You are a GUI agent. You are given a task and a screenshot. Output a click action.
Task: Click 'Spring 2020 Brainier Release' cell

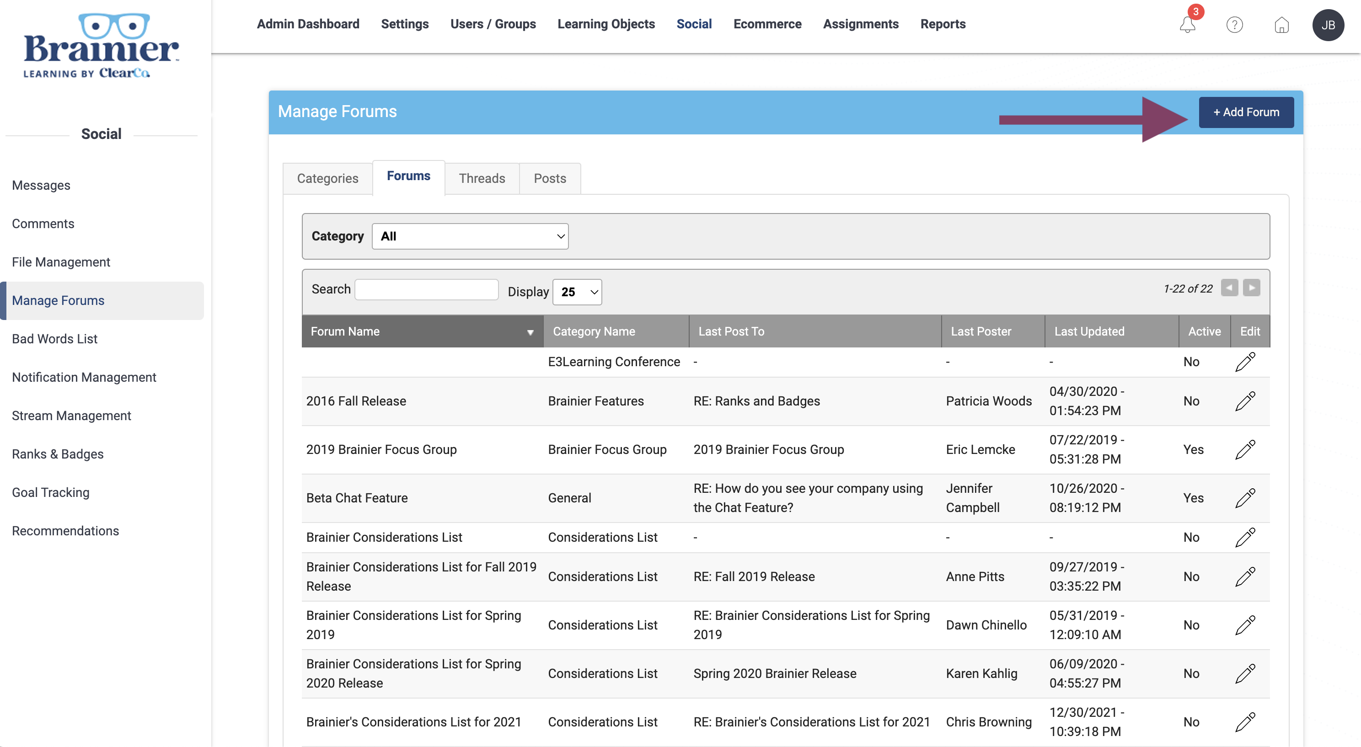pyautogui.click(x=775, y=674)
